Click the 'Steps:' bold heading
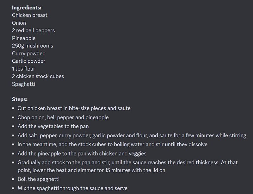 pyautogui.click(x=20, y=99)
